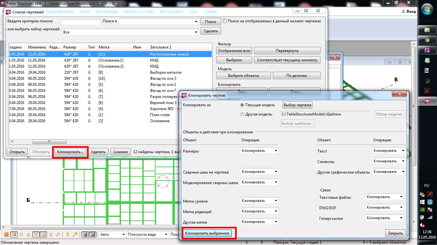Toggle the X intersection snap icon
Image resolution: width=437 pixels, height=245 pixels.
(x=36, y=234)
